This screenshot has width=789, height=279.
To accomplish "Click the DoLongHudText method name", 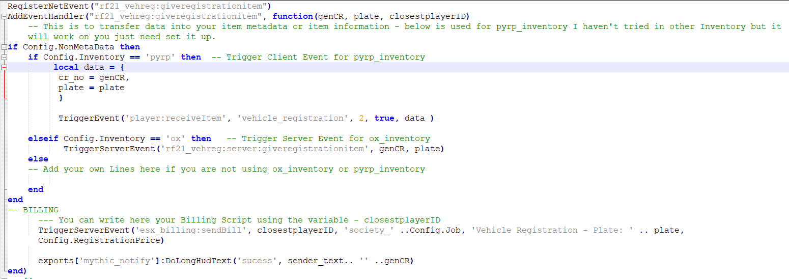I will pyautogui.click(x=199, y=261).
